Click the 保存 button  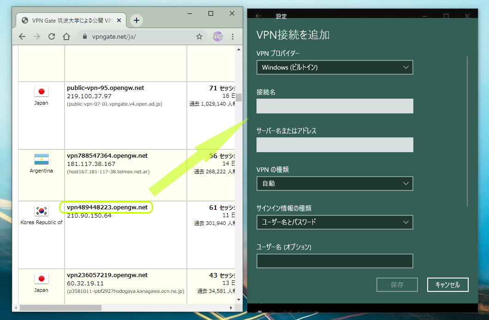pyautogui.click(x=397, y=285)
